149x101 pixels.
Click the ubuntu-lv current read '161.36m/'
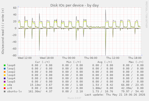(x=35, y=91)
